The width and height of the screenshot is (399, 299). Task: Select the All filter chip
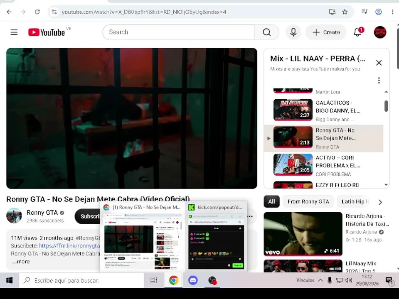tap(271, 202)
